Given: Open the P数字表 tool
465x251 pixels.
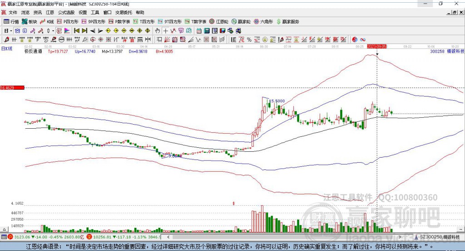Looking at the screenshot, I should pos(119,22).
